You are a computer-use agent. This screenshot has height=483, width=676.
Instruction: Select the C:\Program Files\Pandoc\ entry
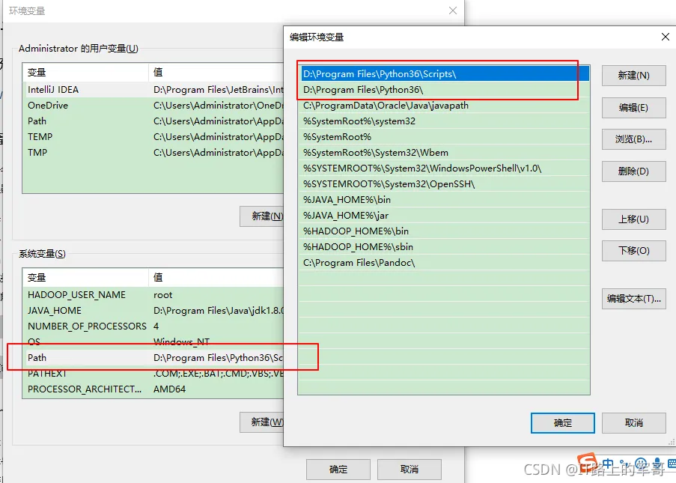click(x=444, y=263)
